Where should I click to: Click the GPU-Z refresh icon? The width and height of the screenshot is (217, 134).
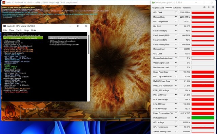(x=209, y=7)
